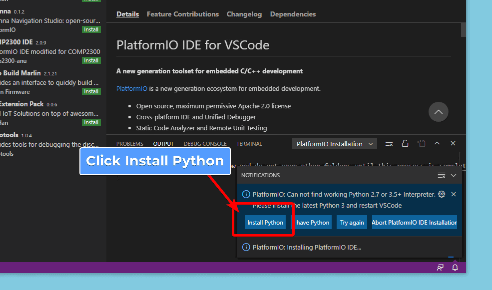Open the output log in editor icon
Screen dimensions: 492x290
click(x=421, y=143)
